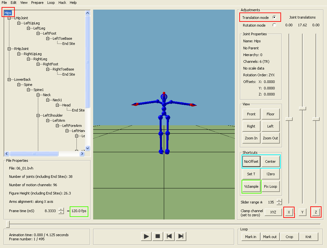The image size is (327, 248).
Task: Jump to first frame button
Action: click(169, 236)
